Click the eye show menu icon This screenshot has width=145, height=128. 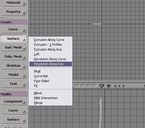pyautogui.click(x=109, y=86)
